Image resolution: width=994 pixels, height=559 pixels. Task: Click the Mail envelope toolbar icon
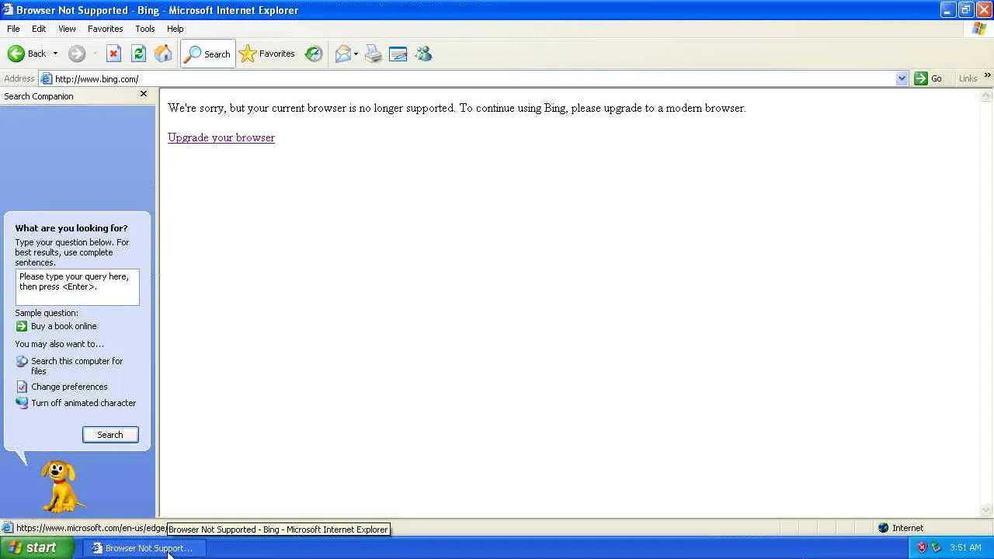342,54
